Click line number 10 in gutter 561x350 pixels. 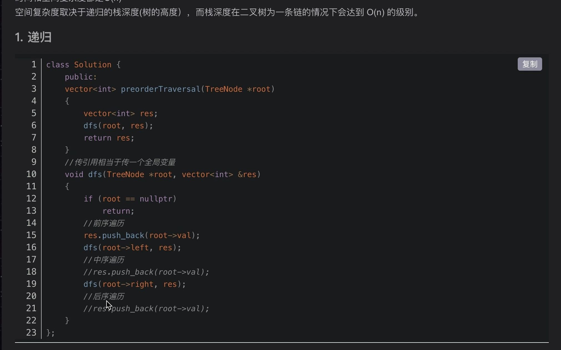(x=31, y=174)
